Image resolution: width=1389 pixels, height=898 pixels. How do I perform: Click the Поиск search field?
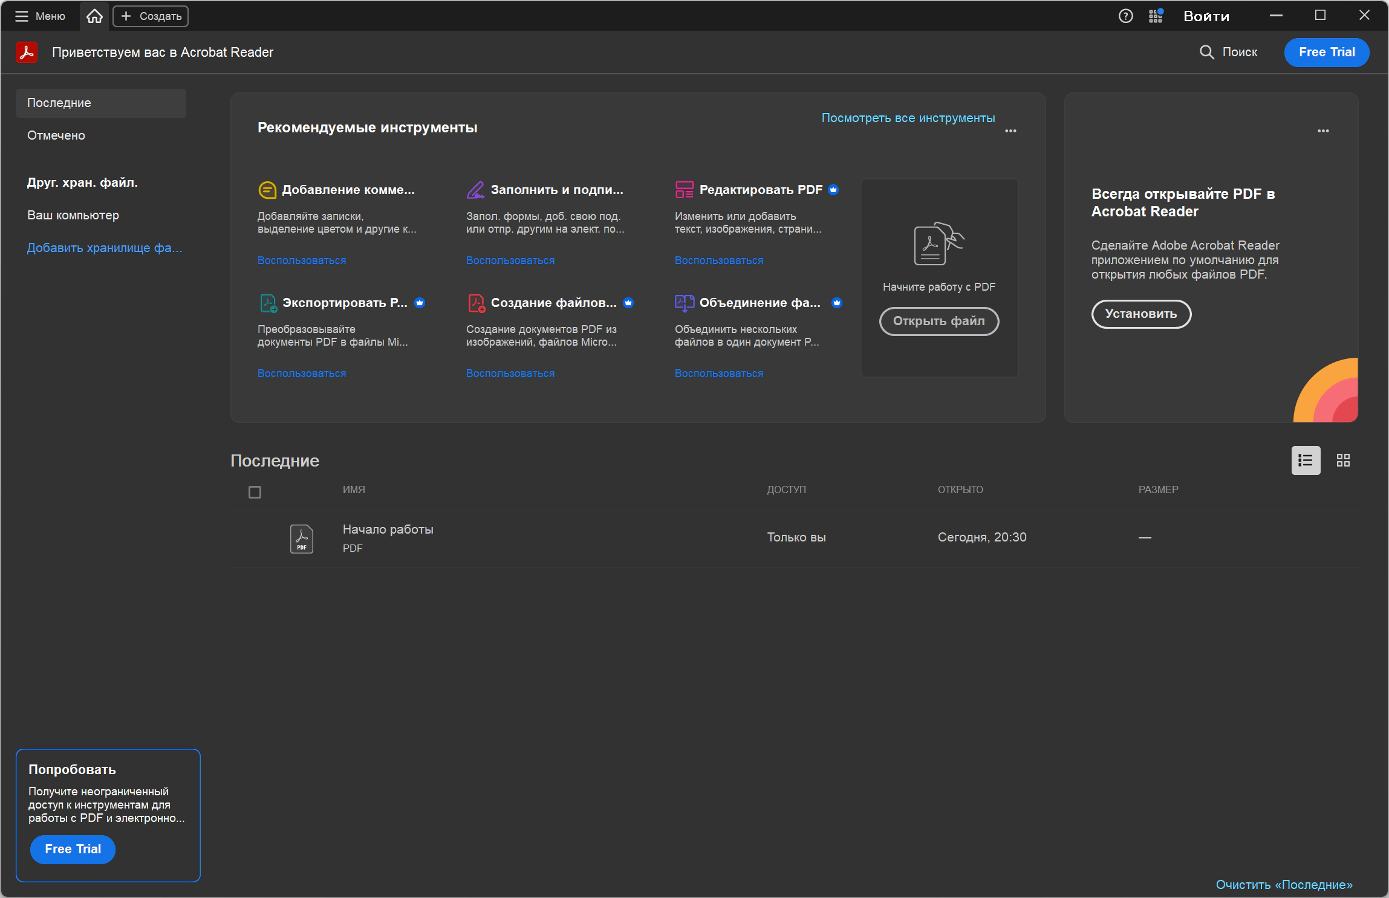click(1229, 52)
